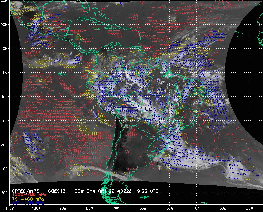Select the red 1000-700 hPa legend label
Screen dimensions: 263x212
pos(29,195)
